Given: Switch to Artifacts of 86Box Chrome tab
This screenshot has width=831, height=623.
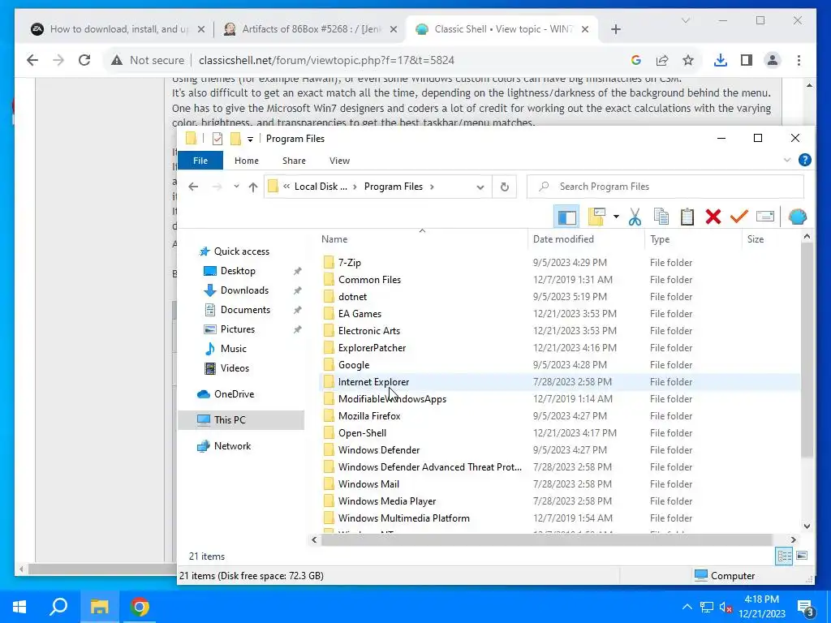Looking at the screenshot, I should click(311, 29).
